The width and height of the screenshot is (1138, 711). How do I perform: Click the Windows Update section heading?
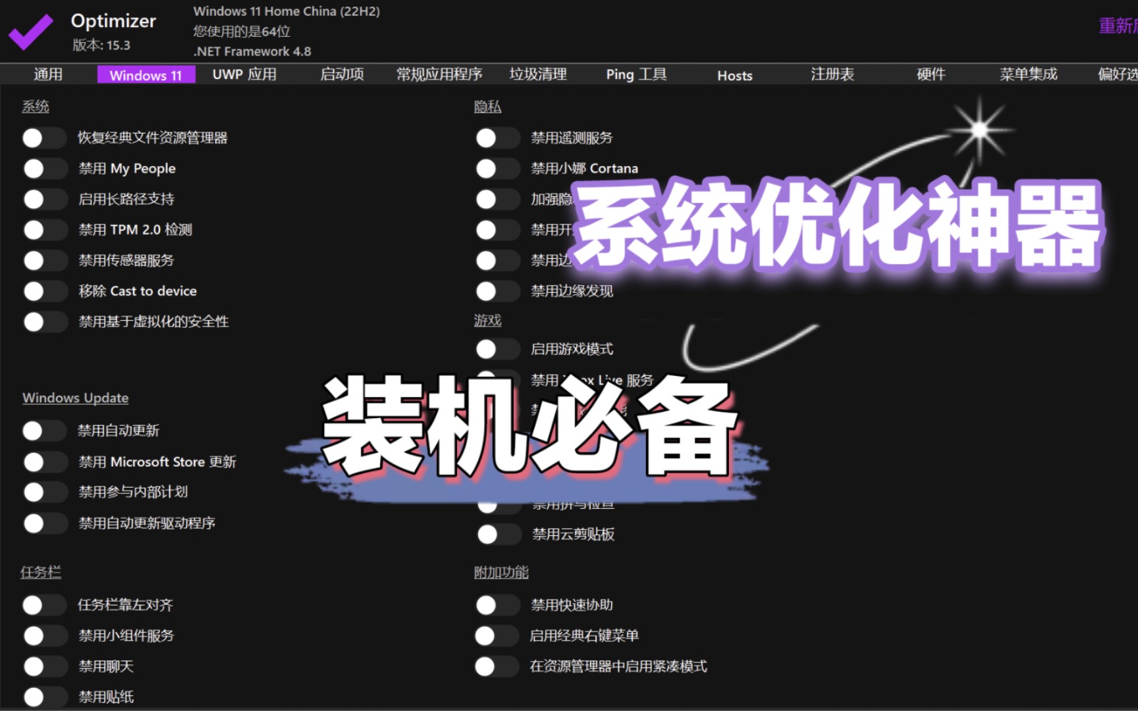point(76,398)
